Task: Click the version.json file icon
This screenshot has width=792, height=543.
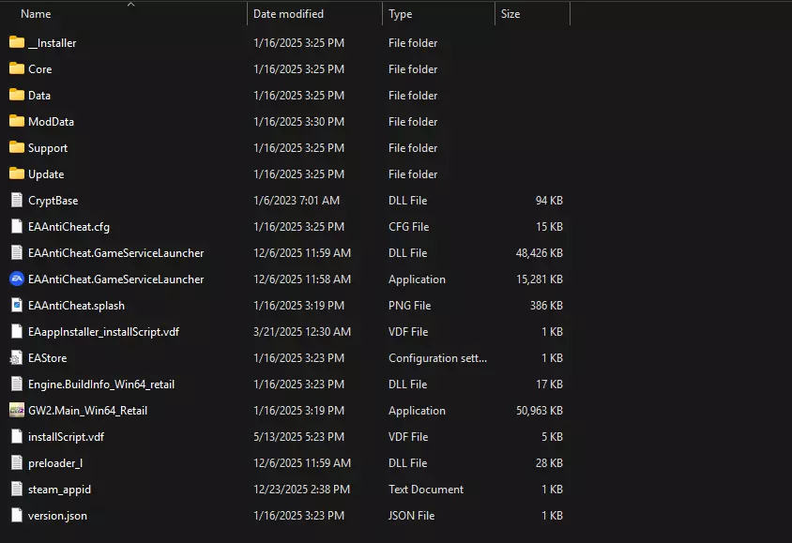Action: coord(16,515)
